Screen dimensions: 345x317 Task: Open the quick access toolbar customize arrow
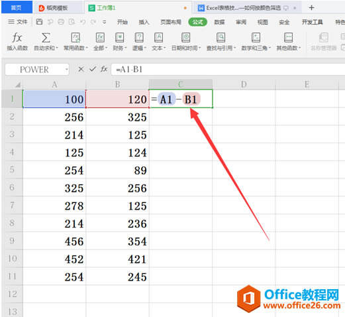(105, 22)
